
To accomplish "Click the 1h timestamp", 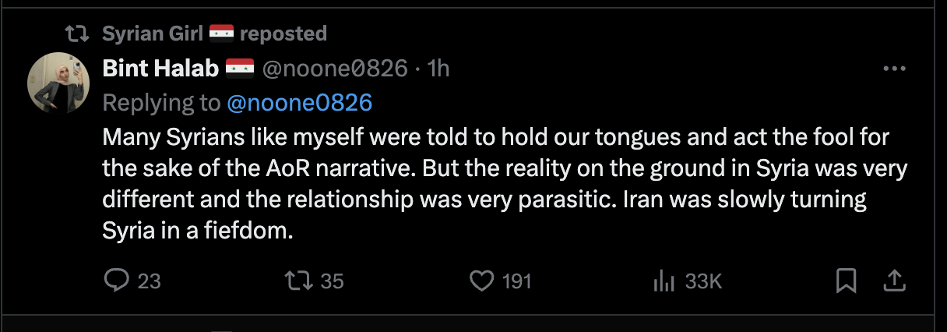I will coord(438,69).
